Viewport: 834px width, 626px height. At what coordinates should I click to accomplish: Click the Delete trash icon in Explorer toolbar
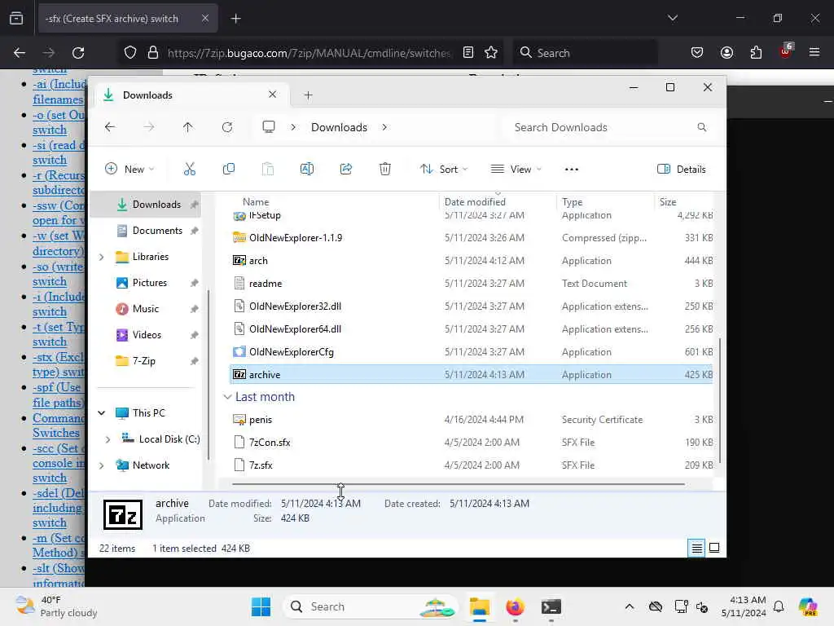pos(385,170)
